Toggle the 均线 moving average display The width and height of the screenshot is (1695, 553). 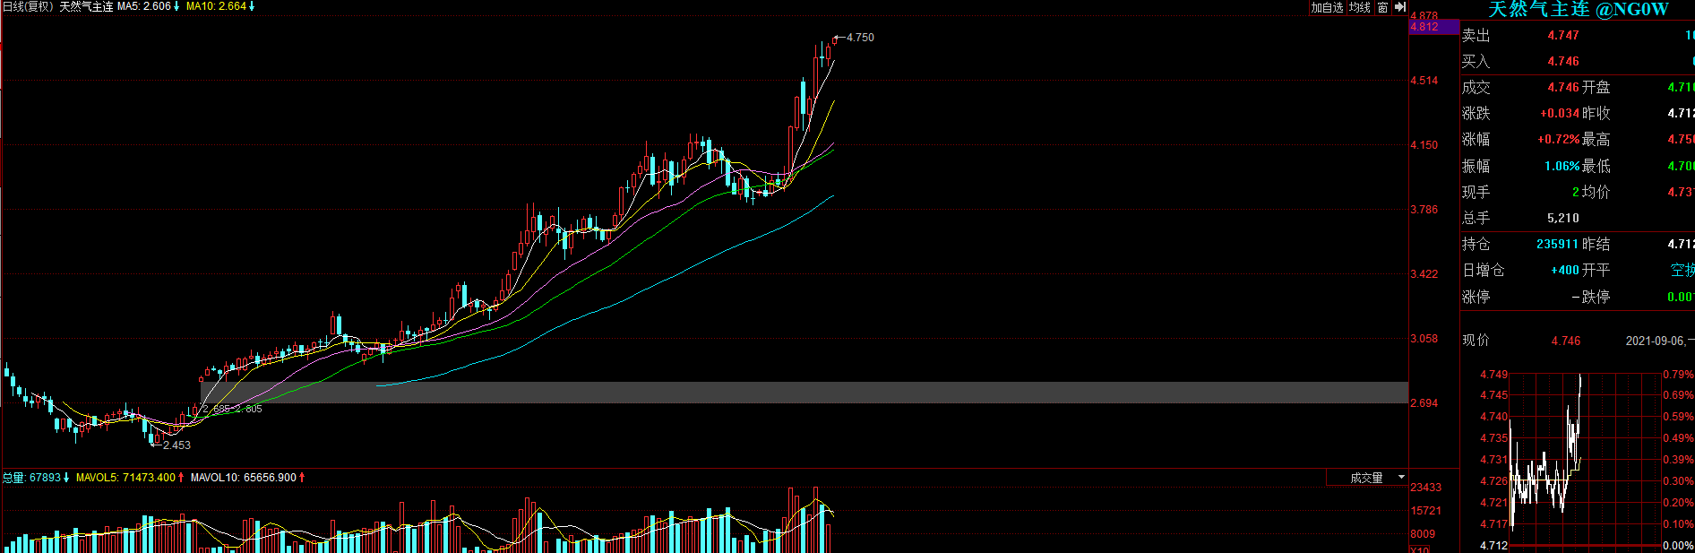[1360, 7]
